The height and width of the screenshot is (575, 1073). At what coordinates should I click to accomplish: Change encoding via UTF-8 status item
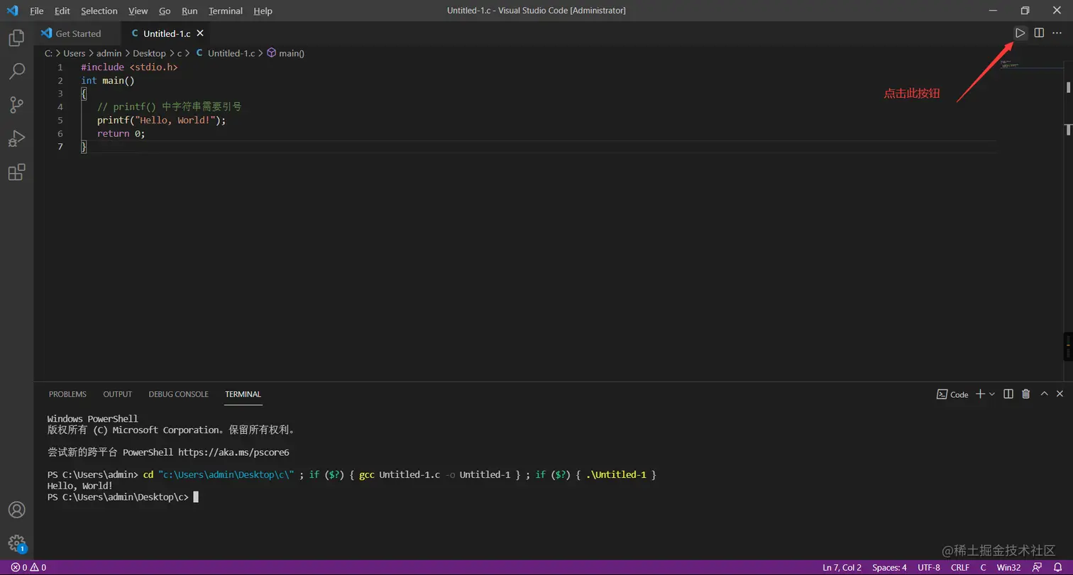coord(928,567)
